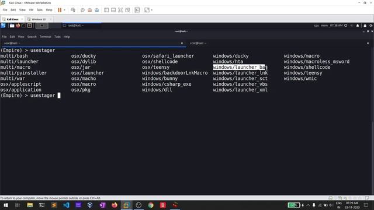Select the Kali Linux VM tab
Image resolution: width=374 pixels, height=210 pixels.
click(x=12, y=19)
